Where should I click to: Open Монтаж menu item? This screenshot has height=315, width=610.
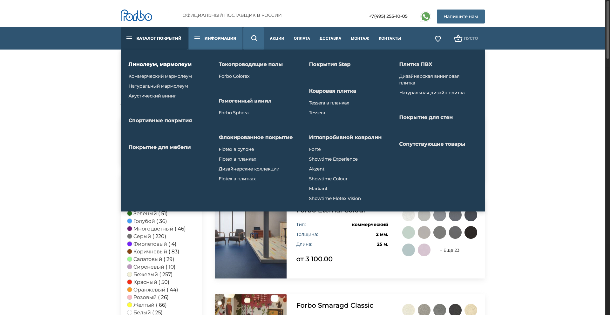tap(360, 38)
